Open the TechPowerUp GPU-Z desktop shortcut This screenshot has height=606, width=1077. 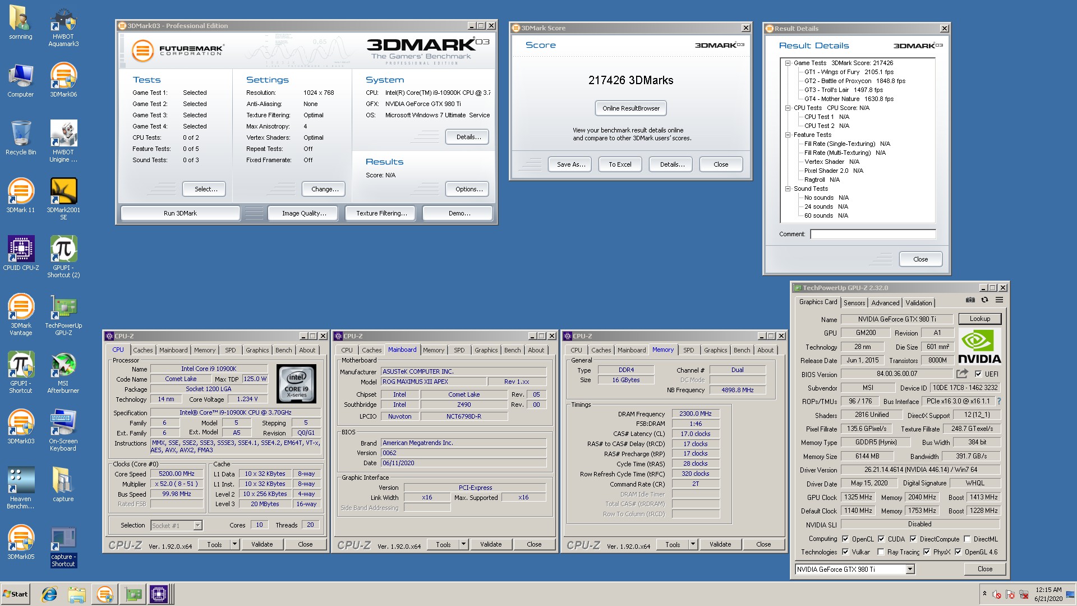click(63, 315)
